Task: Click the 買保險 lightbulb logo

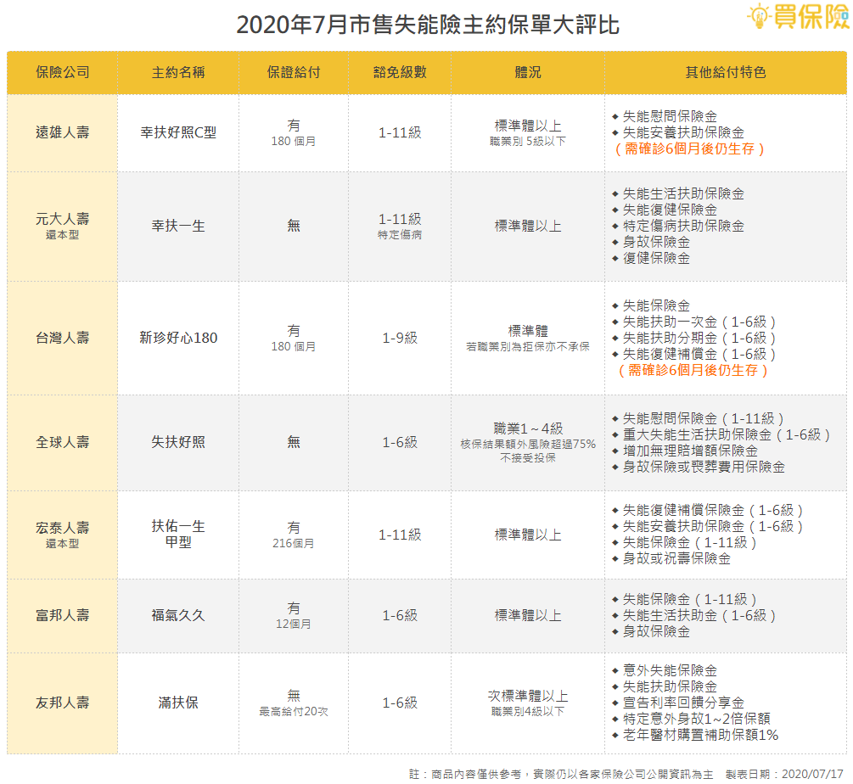Action: (x=798, y=16)
